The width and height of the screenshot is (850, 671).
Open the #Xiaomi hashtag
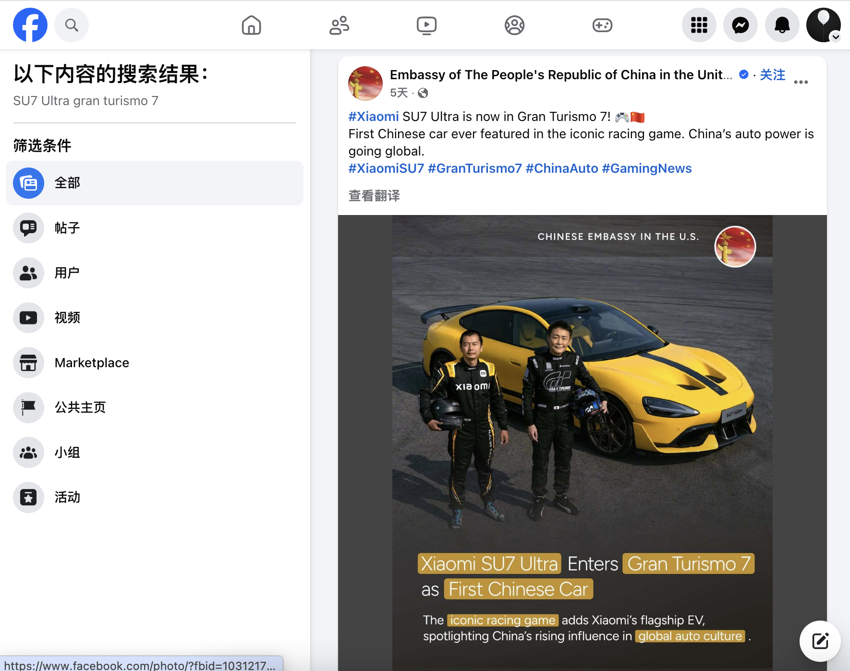click(x=374, y=117)
